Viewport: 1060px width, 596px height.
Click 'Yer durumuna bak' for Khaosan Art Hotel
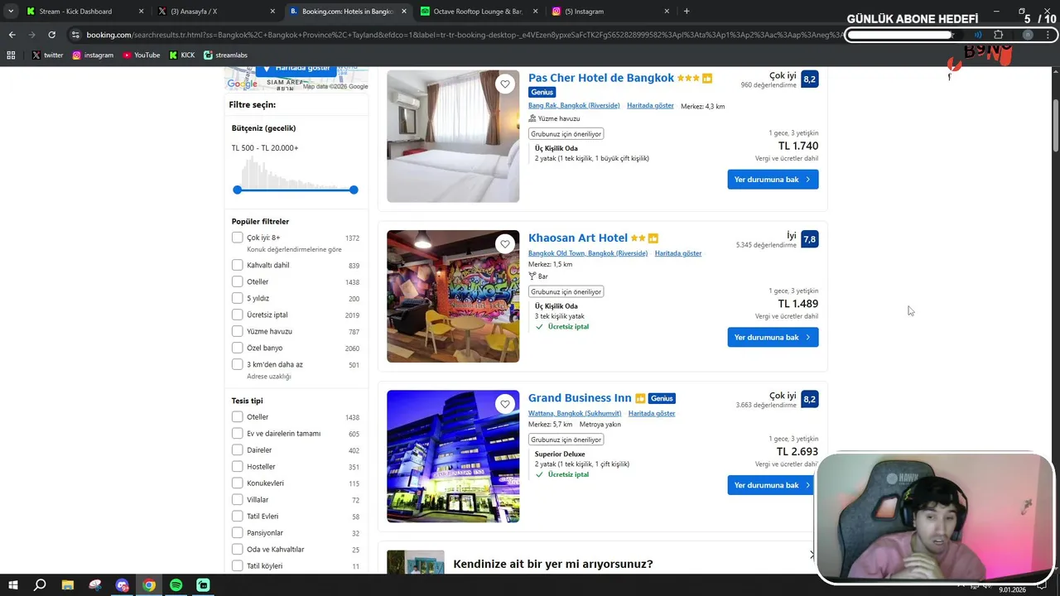coord(773,337)
